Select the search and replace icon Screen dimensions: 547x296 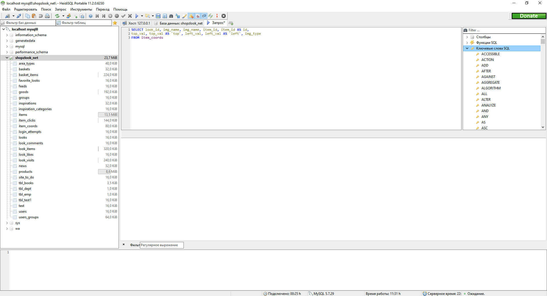click(x=178, y=16)
